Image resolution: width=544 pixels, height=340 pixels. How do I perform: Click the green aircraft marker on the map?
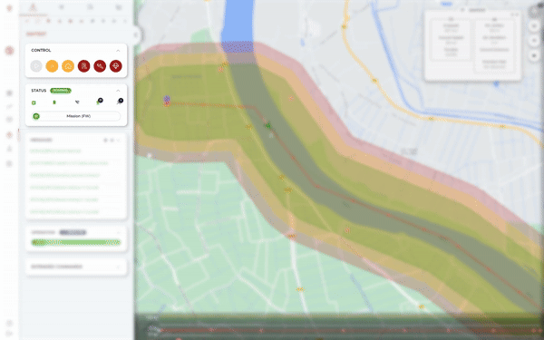[268, 126]
